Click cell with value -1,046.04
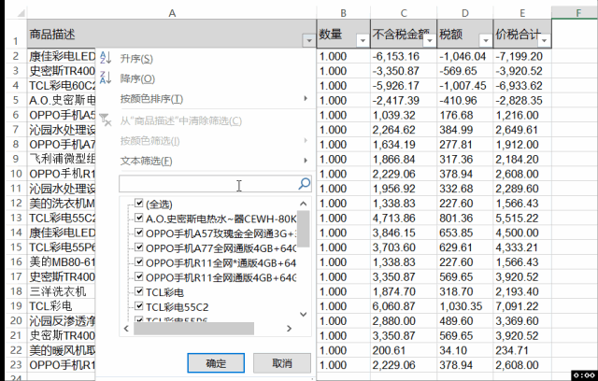This screenshot has height=381, width=598. 465,56
